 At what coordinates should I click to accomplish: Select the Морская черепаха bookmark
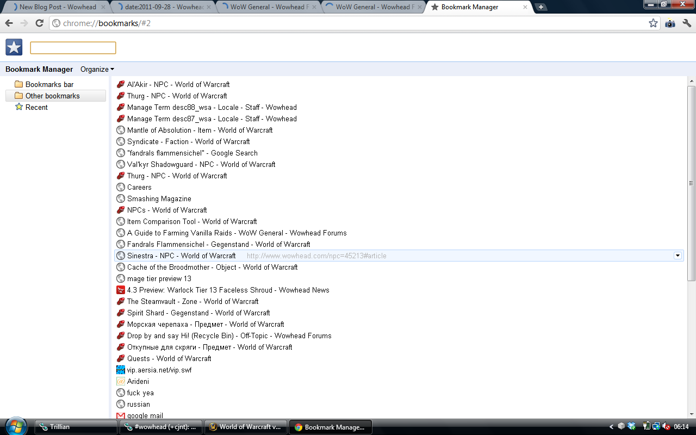coord(399,324)
